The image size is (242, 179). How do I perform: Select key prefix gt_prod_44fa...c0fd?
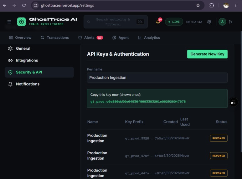pyautogui.click(x=144, y=173)
